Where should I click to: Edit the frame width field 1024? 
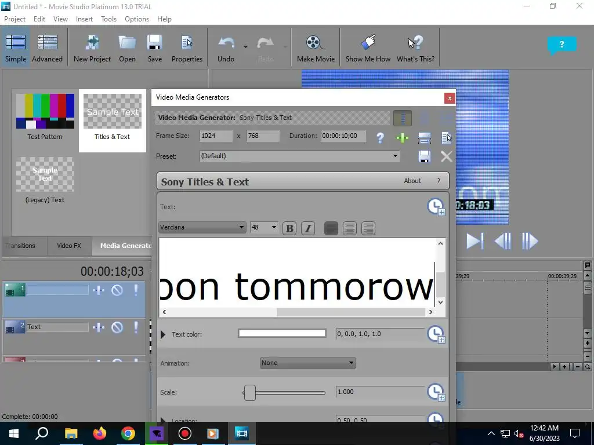click(216, 136)
